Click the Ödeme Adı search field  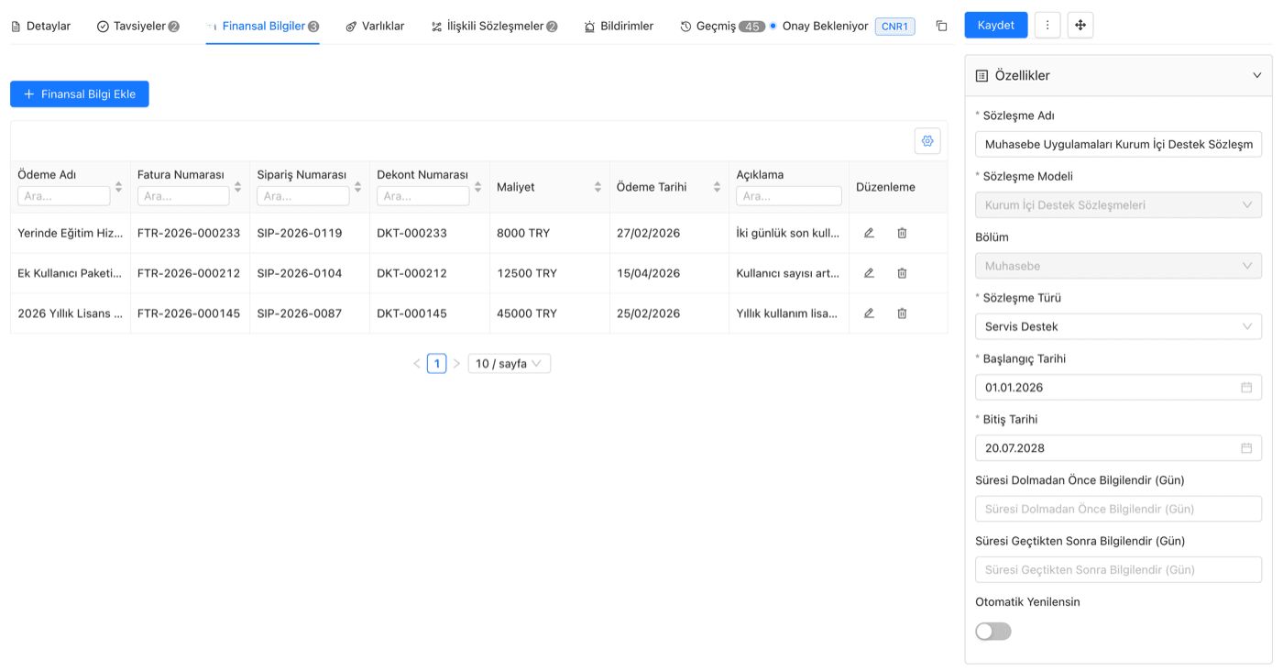click(64, 195)
